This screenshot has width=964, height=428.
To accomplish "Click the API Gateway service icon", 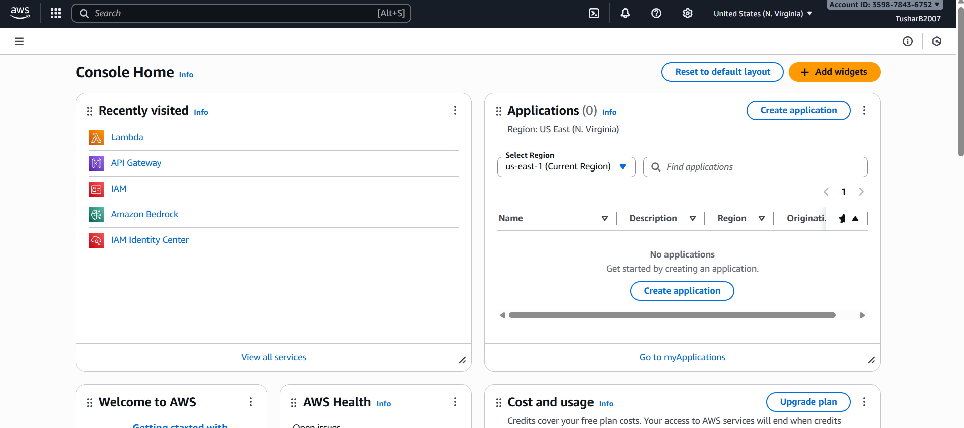I will tap(96, 163).
